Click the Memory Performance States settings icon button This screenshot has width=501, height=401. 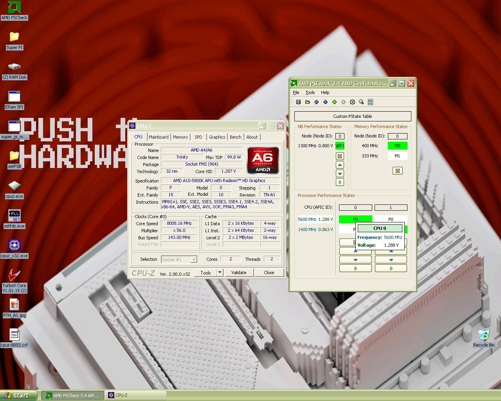coord(397,171)
